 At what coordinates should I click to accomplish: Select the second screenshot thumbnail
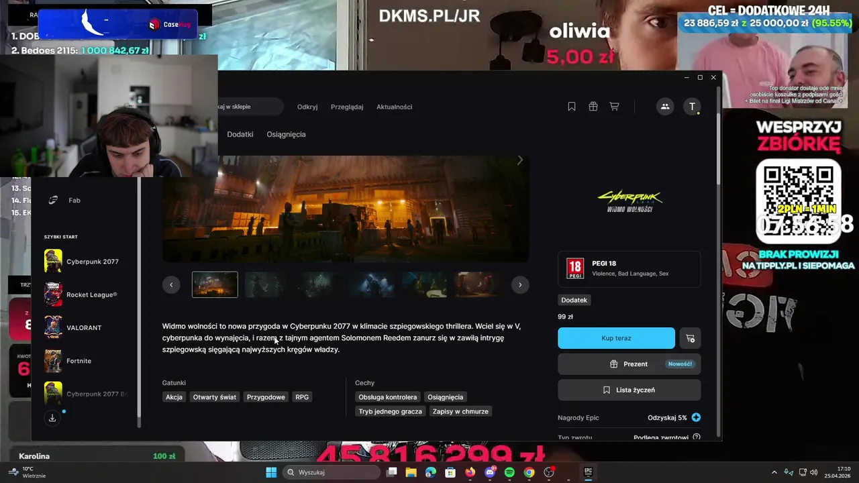pyautogui.click(x=267, y=284)
